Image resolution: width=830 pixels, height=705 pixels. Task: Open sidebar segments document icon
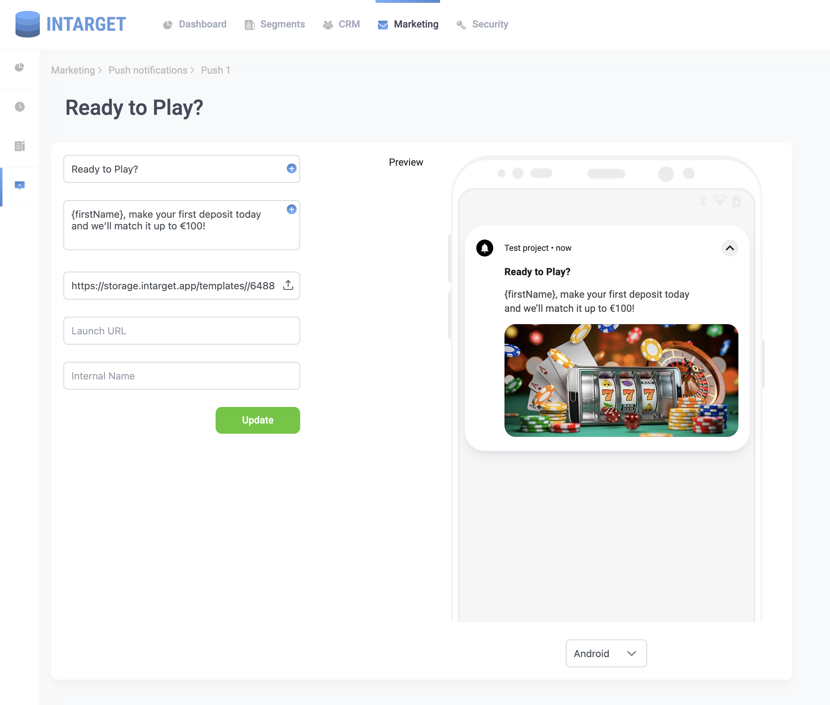tap(20, 146)
